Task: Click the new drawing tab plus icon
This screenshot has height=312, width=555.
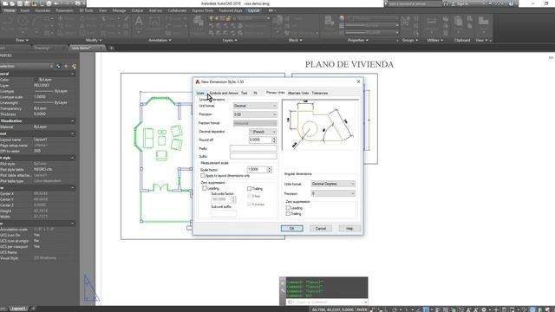Action: (111, 49)
